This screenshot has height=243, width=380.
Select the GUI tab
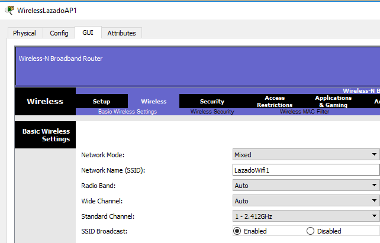(x=88, y=33)
